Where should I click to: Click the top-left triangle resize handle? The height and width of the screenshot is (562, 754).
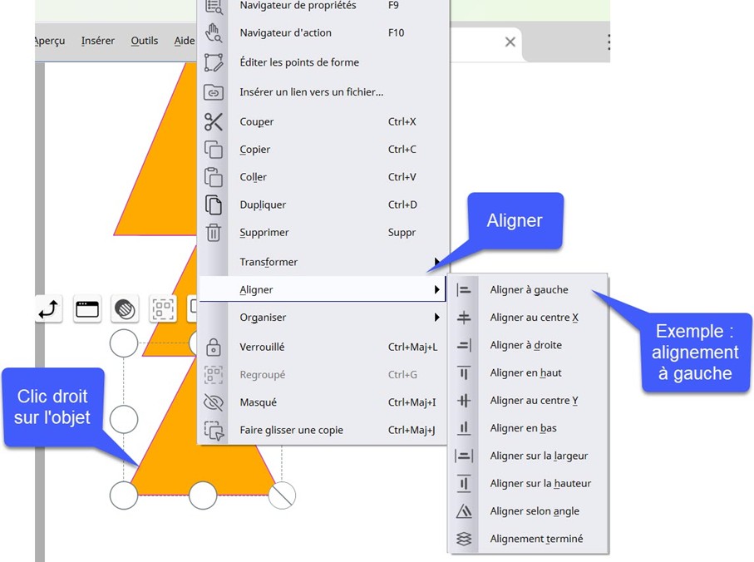(x=124, y=343)
